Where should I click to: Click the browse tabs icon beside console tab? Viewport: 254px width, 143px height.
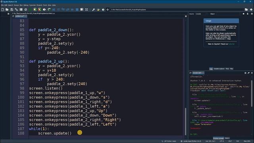pos(190,73)
